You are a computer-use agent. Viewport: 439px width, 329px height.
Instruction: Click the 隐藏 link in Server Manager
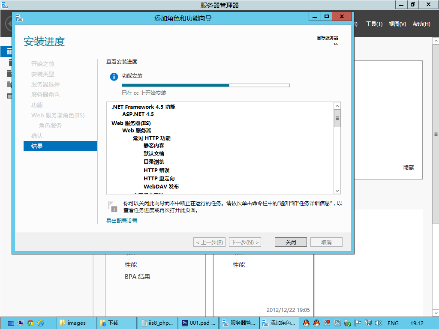[409, 167]
